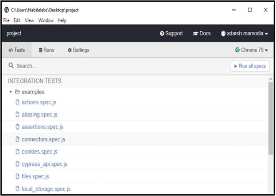
Task: Switch to the Settings tab
Action: click(78, 50)
